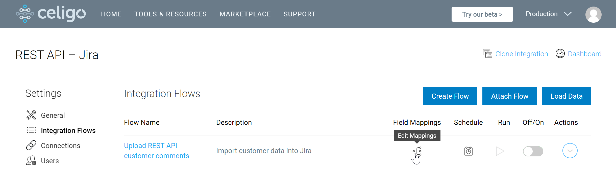Screen dimensions: 616x169
Task: Open the user avatar profile icon
Action: [593, 14]
